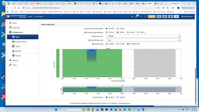Click Relaunch to update button
Screen dimensions: 199x112
(187, 8)
